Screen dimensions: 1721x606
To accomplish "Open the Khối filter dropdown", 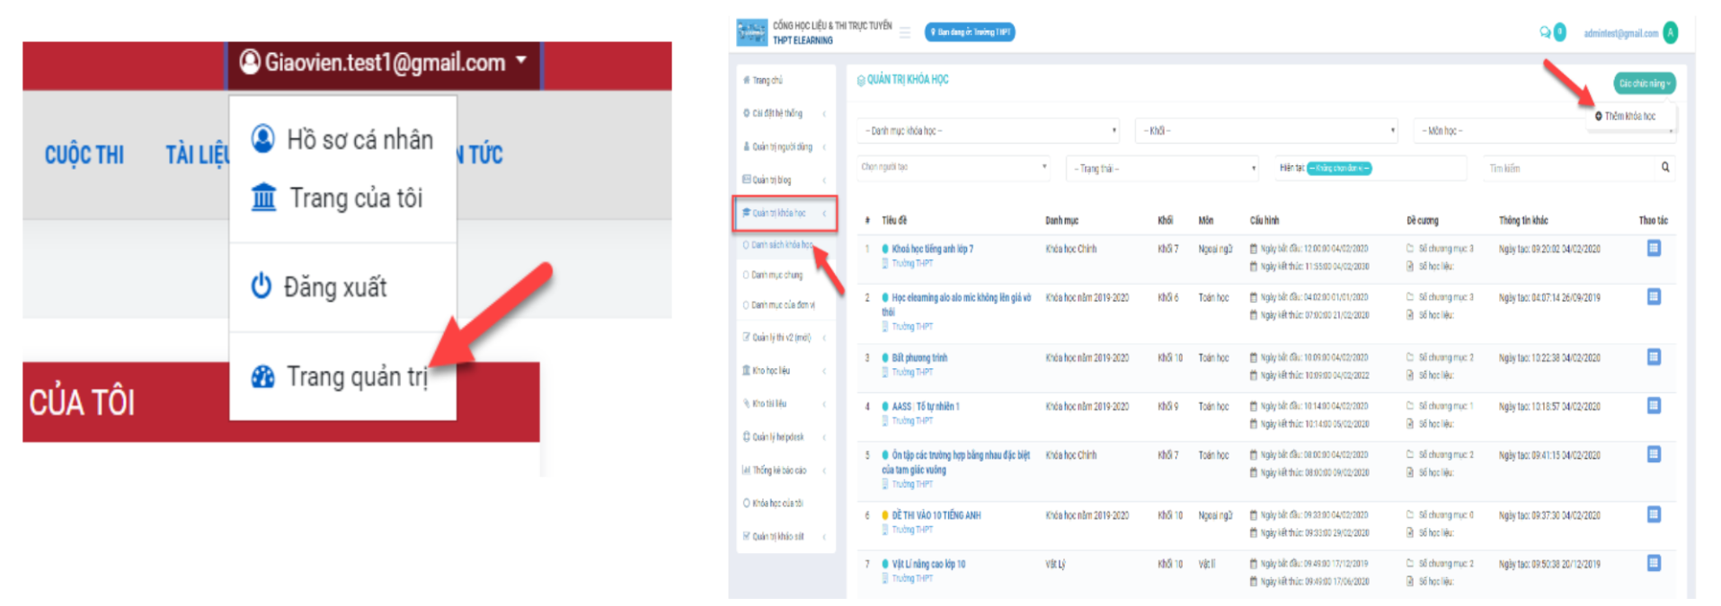I will point(1267,131).
